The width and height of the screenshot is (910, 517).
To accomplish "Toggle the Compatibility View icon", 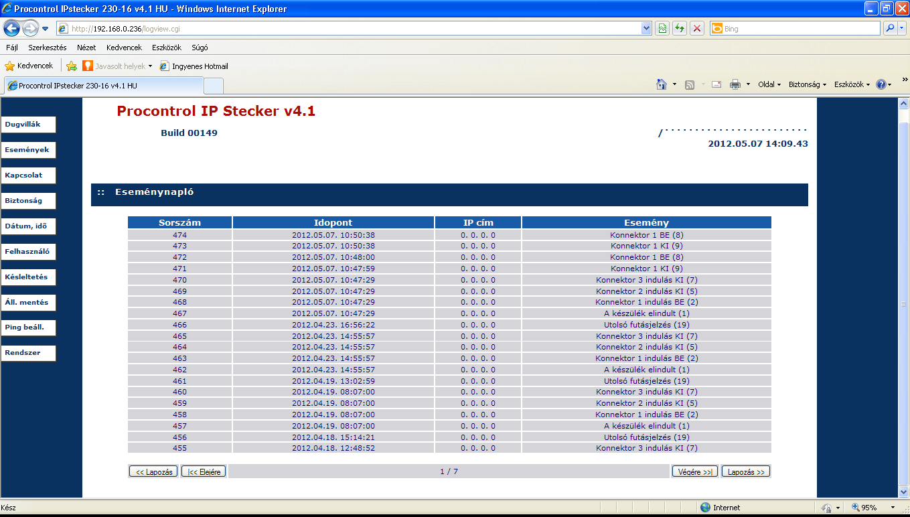I will 662,29.
